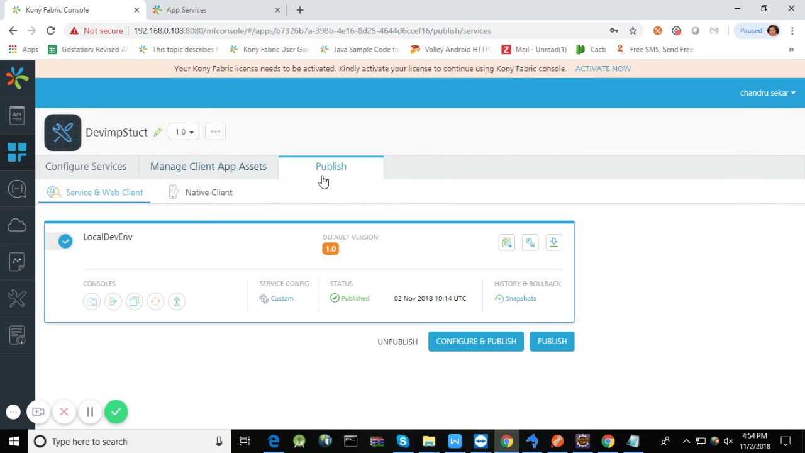This screenshot has height=453, width=805.
Task: Close the Kony Fabric Console tab
Action: point(136,10)
